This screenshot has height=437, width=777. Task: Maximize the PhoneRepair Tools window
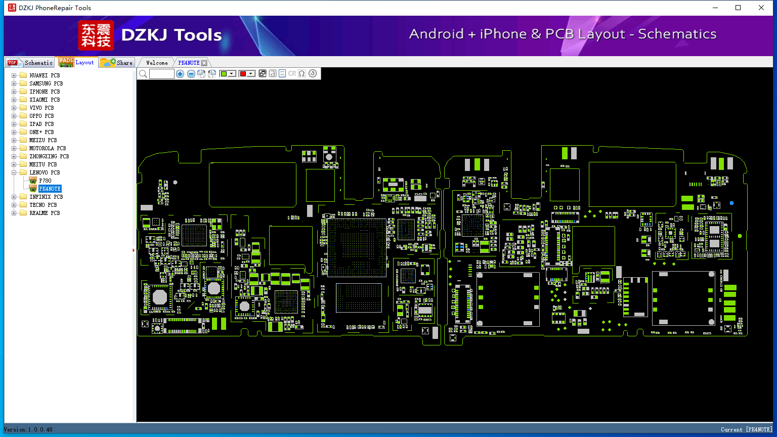tap(738, 8)
